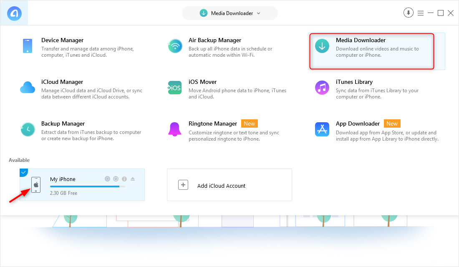459x267 pixels.
Task: Click the "My iPhone" device name
Action: pyautogui.click(x=63, y=179)
